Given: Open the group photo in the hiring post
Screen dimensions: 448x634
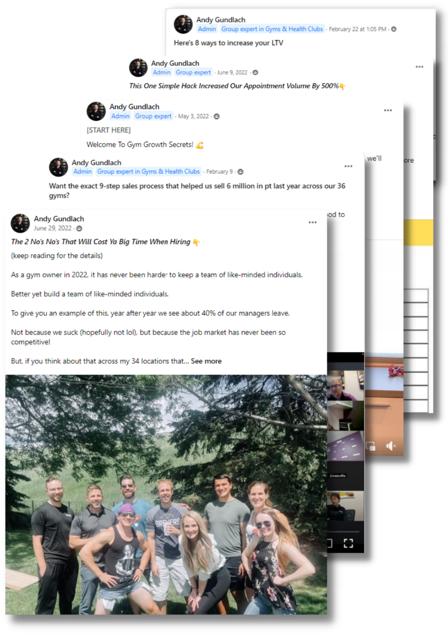Looking at the screenshot, I should pos(166,495).
